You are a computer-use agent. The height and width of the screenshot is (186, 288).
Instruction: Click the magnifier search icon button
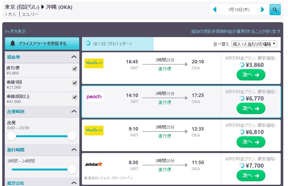point(275,10)
